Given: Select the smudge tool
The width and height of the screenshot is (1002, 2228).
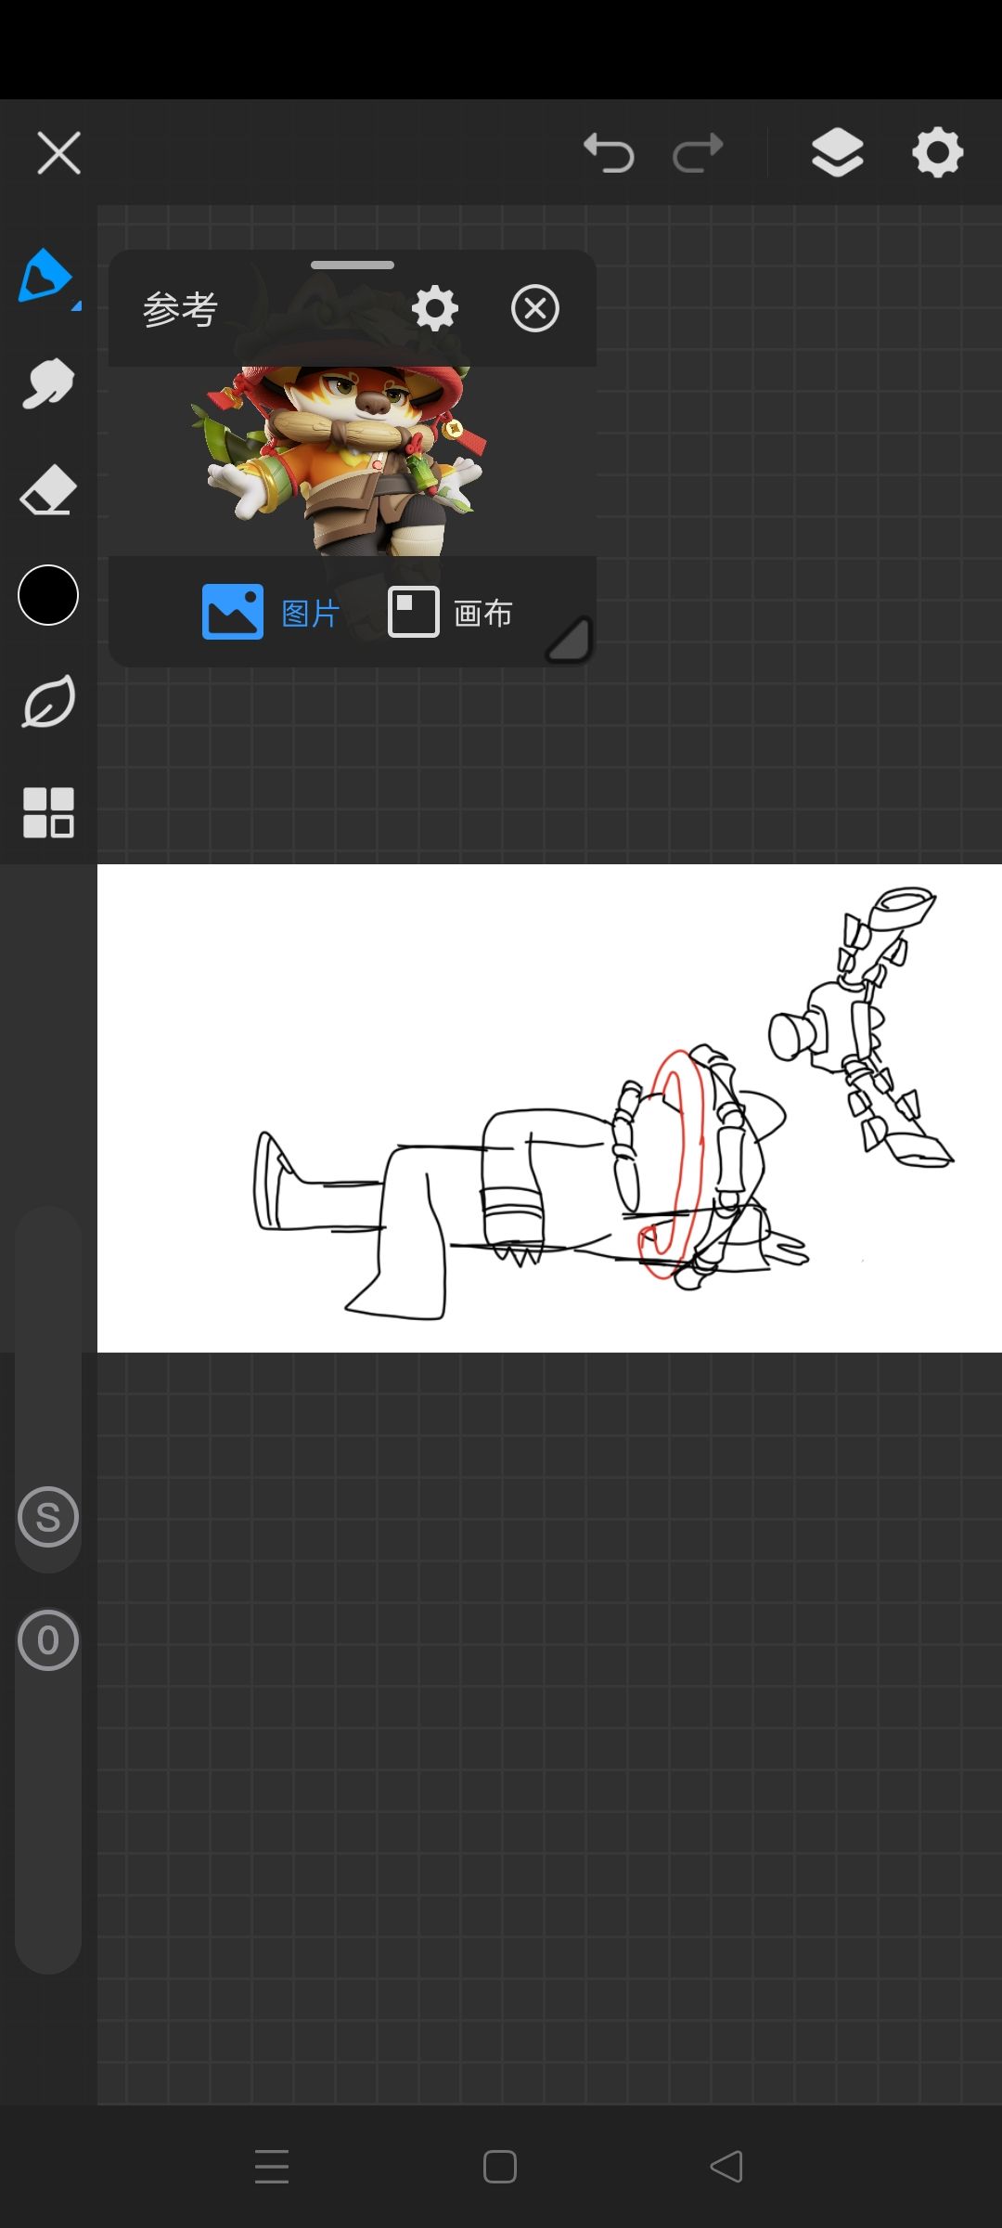Looking at the screenshot, I should click(48, 383).
